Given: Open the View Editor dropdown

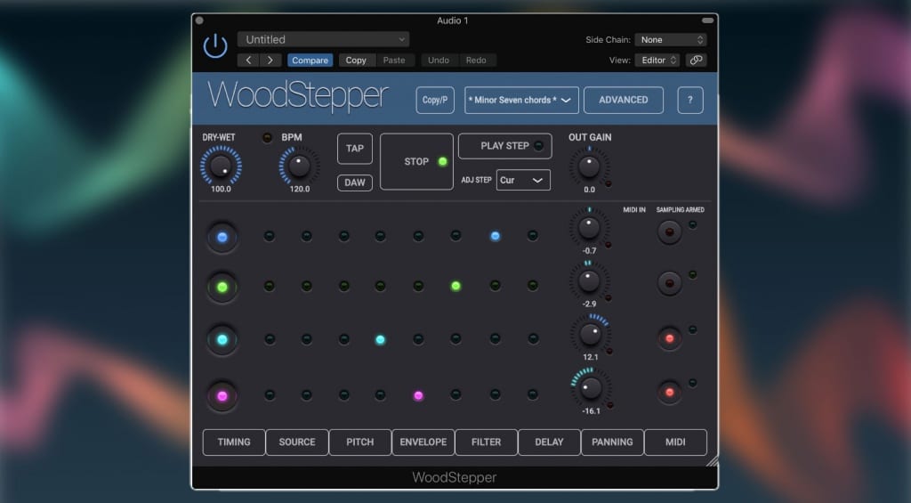Looking at the screenshot, I should (657, 60).
